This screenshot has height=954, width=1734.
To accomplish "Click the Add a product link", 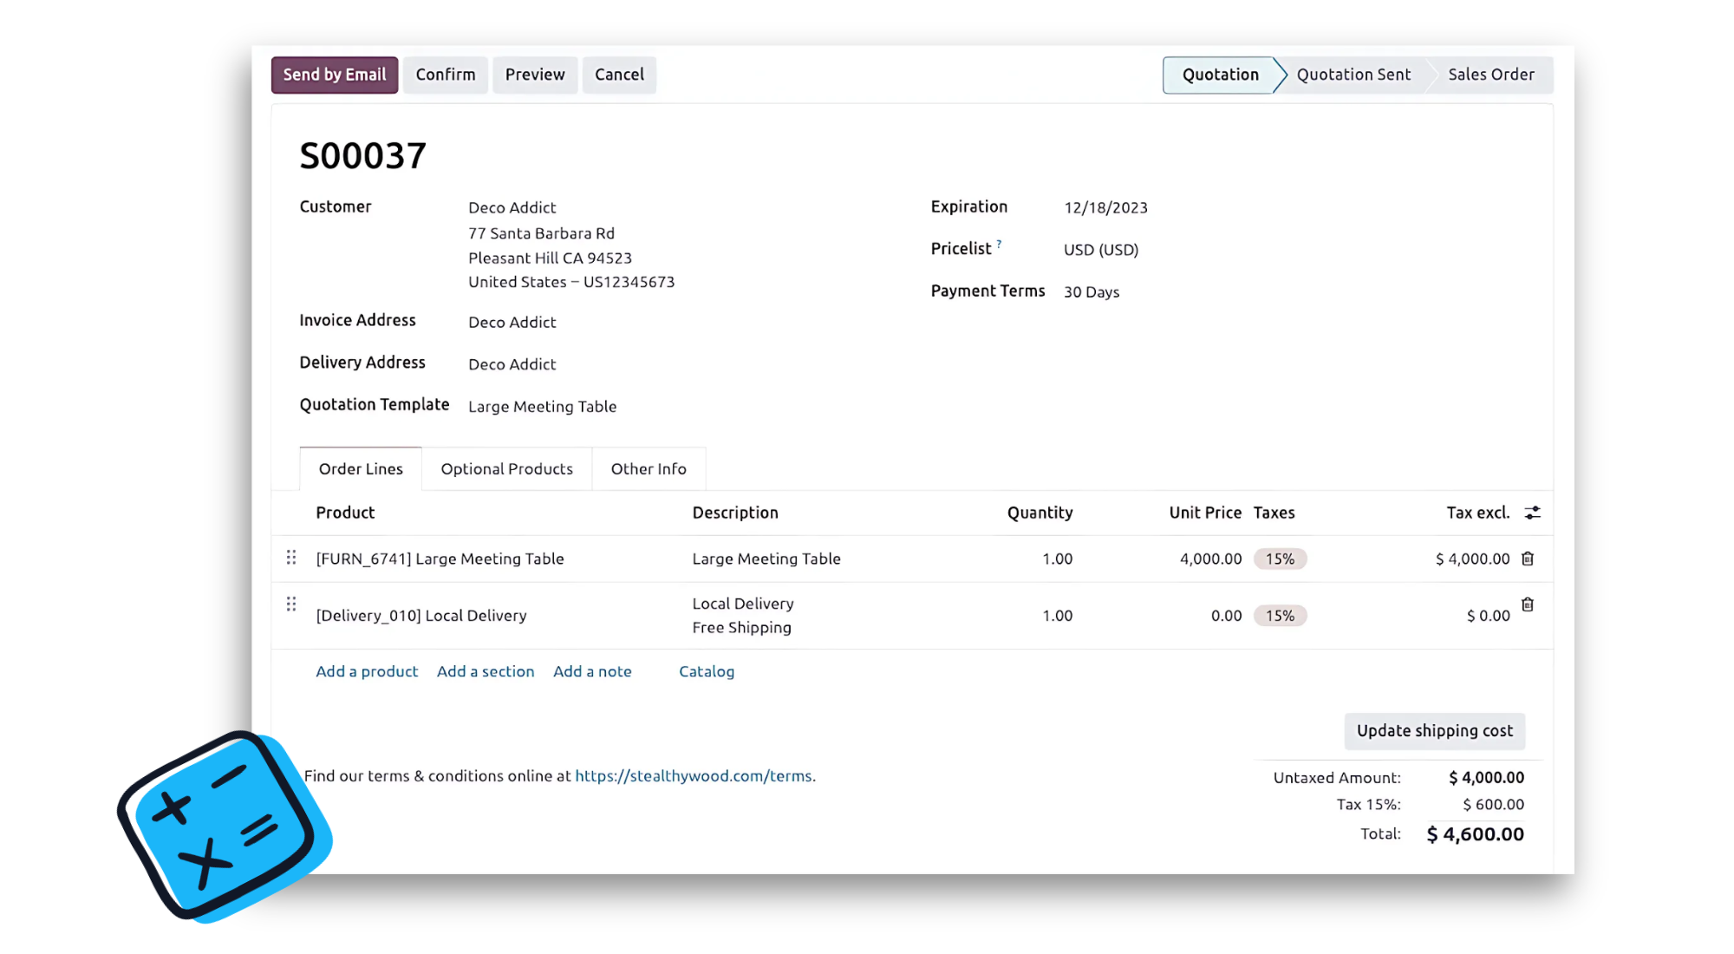I will point(367,671).
